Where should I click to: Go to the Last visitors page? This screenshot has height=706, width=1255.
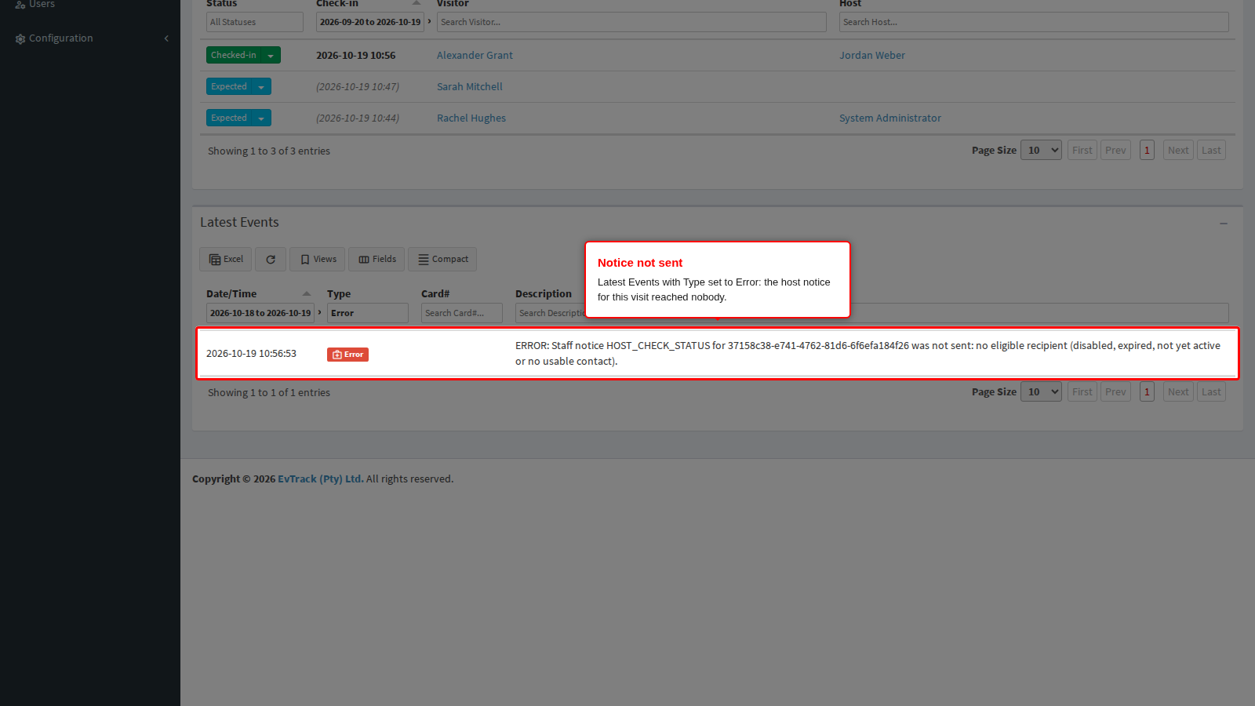point(1211,151)
